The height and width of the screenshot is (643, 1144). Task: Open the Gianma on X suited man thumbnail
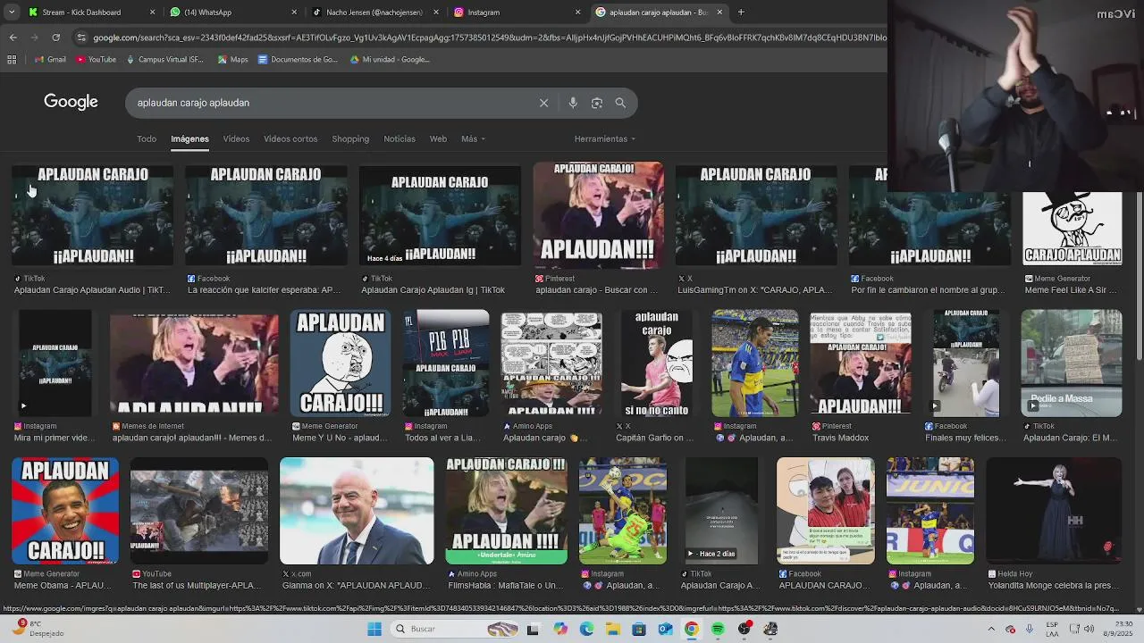click(x=357, y=511)
